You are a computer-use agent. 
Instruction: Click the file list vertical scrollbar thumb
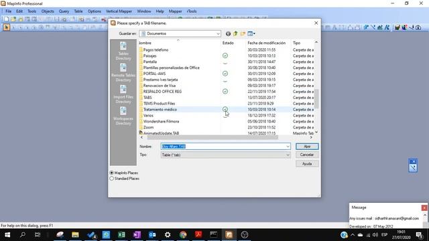[316, 98]
